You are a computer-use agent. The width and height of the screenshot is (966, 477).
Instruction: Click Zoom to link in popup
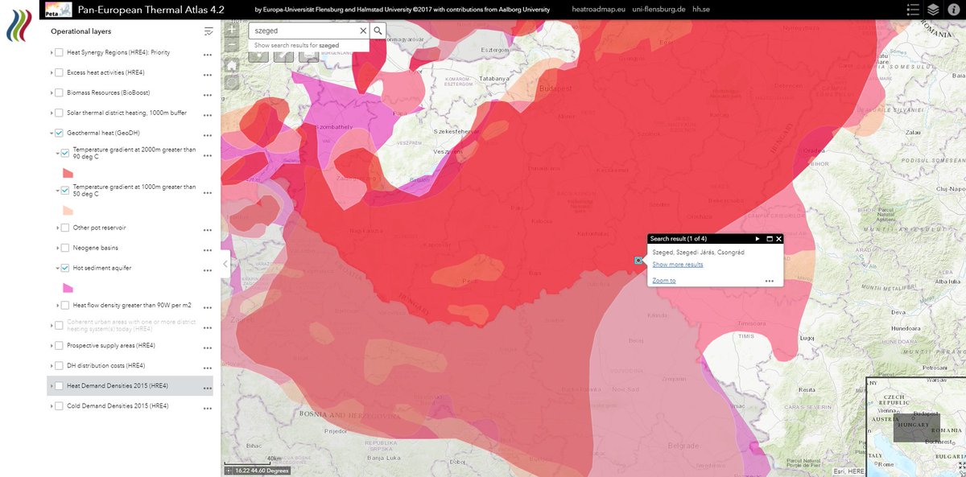tap(664, 281)
